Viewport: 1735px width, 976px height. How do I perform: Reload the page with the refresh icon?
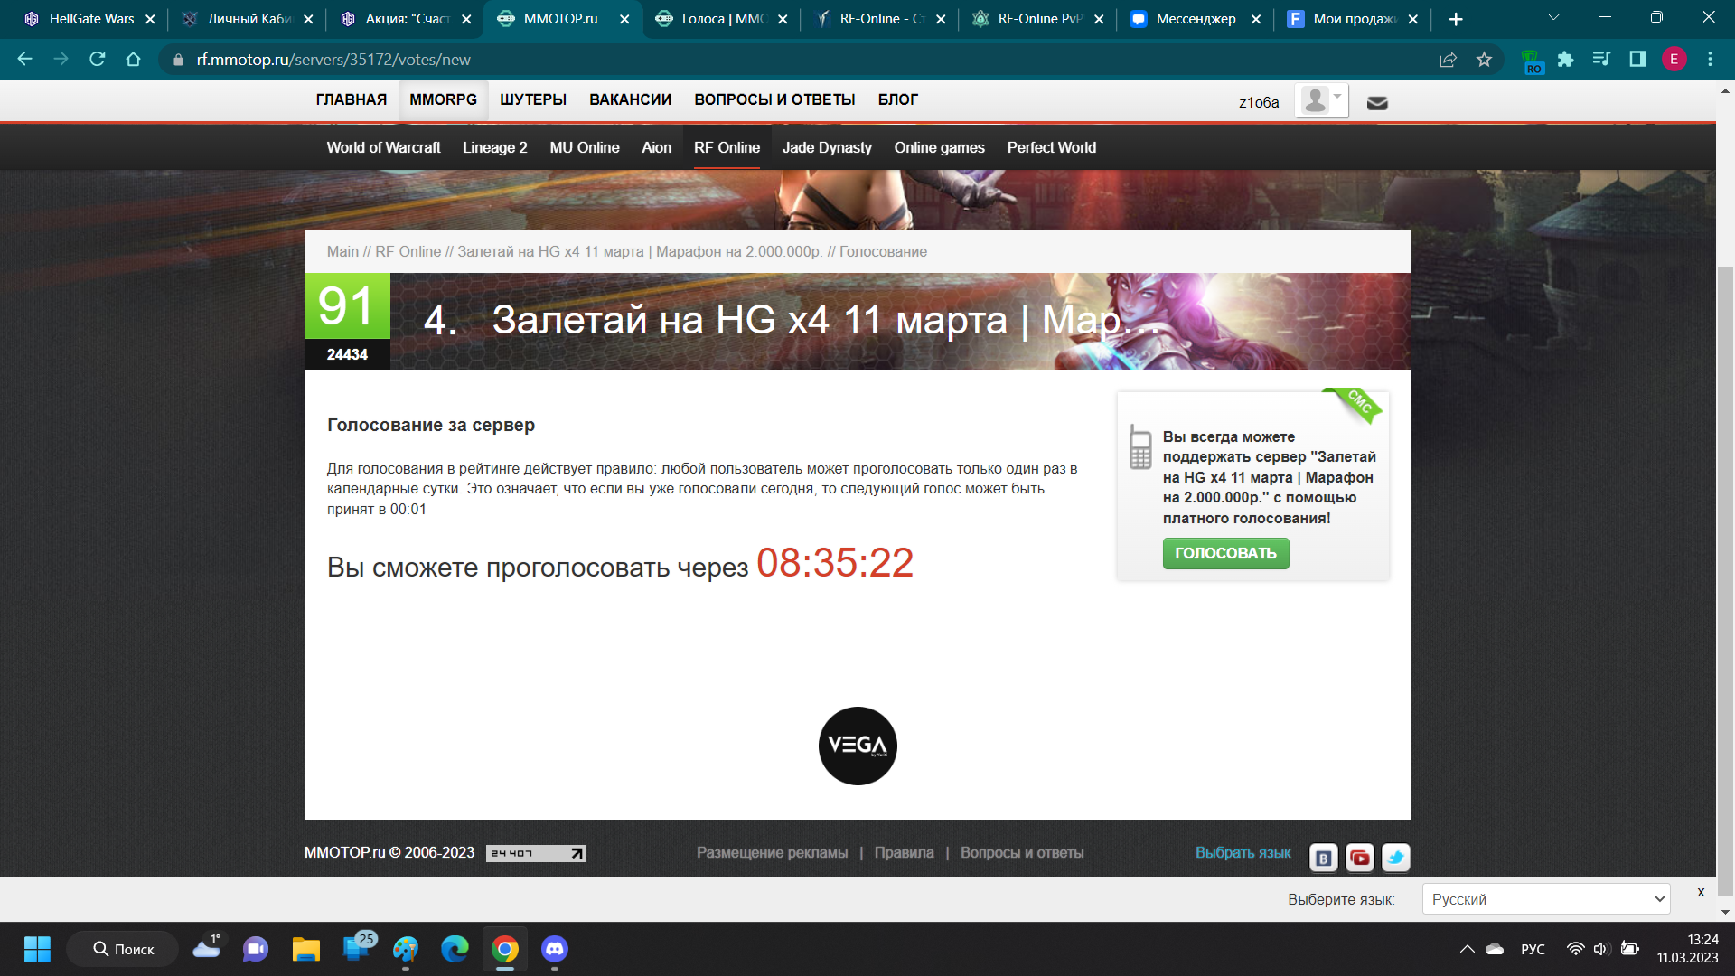point(97,59)
